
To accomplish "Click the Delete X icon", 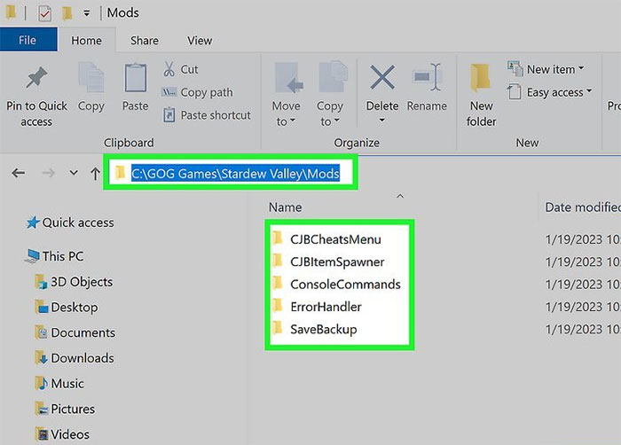I will click(x=382, y=77).
